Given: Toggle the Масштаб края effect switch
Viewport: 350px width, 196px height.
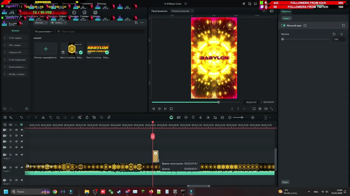Looking at the screenshot, I should pyautogui.click(x=283, y=26).
